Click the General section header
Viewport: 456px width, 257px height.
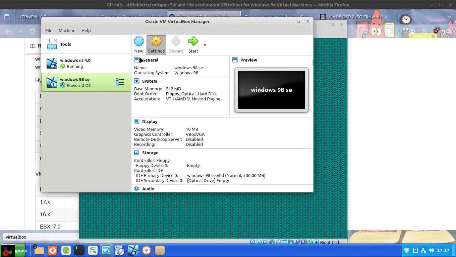[x=150, y=60]
